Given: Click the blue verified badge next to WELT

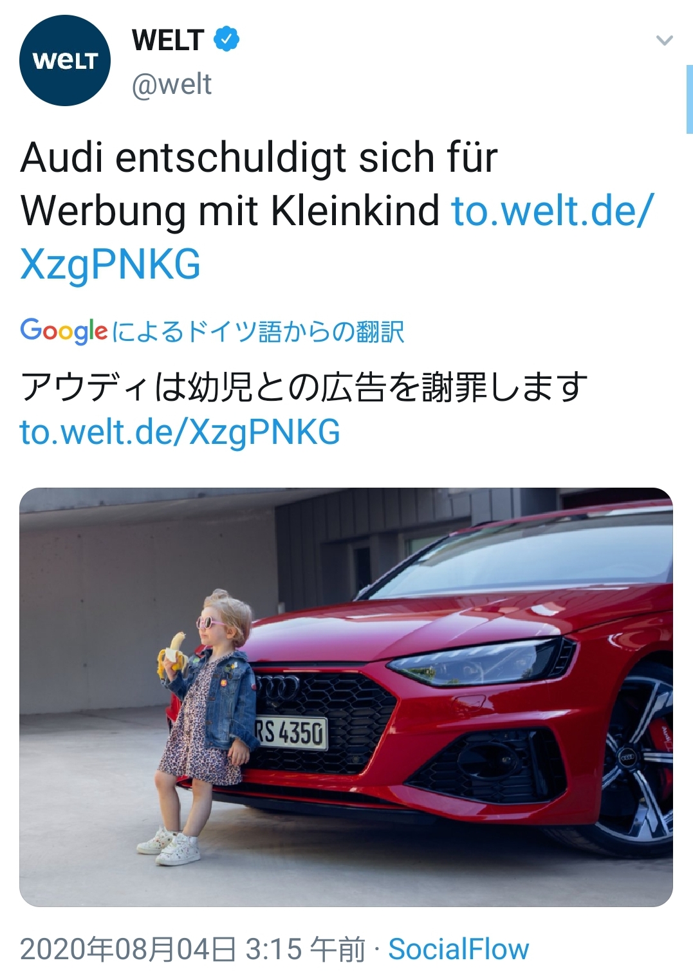Looking at the screenshot, I should click(226, 39).
